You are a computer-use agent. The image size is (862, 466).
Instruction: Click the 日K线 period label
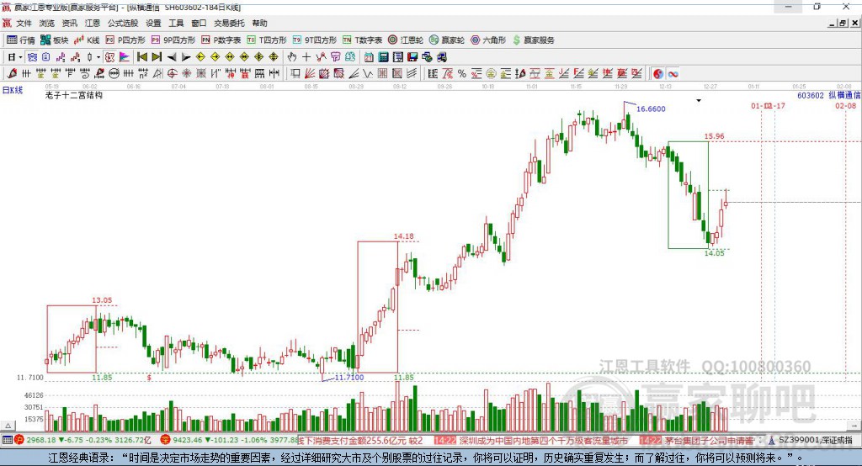tap(13, 89)
